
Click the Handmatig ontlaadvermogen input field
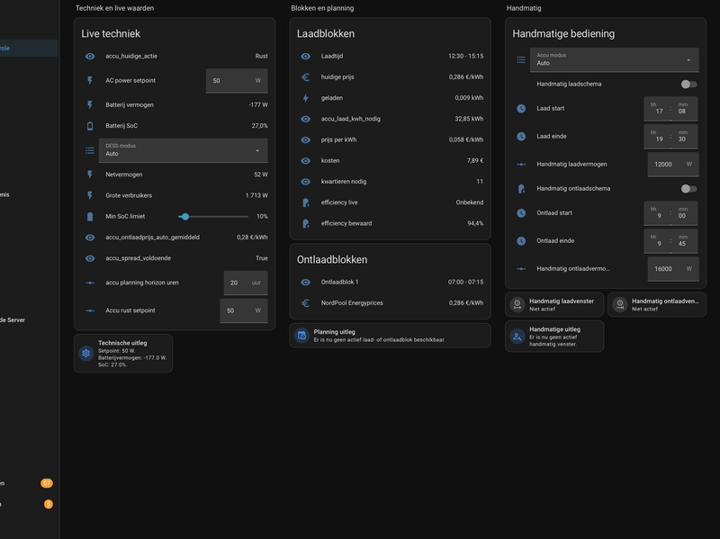(673, 269)
